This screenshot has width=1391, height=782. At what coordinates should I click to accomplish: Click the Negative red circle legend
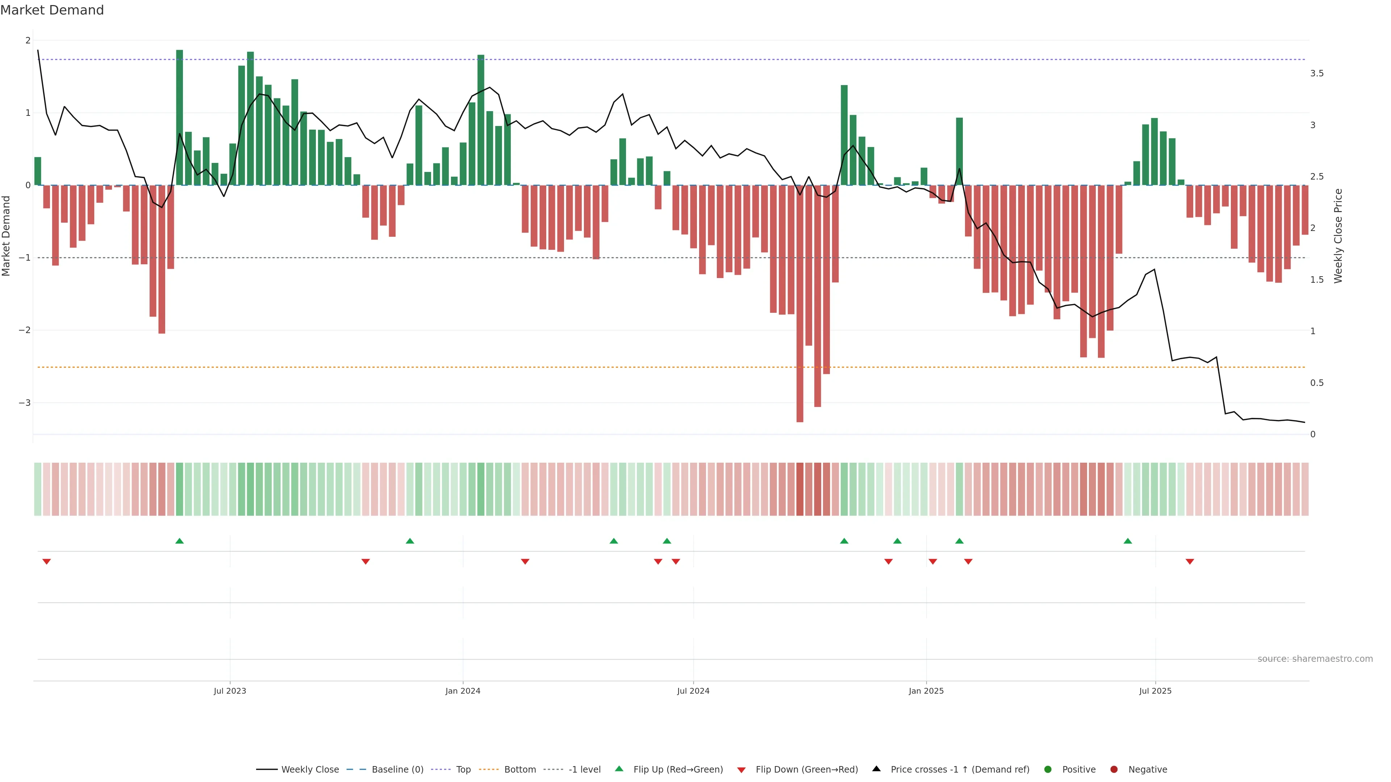(1114, 769)
